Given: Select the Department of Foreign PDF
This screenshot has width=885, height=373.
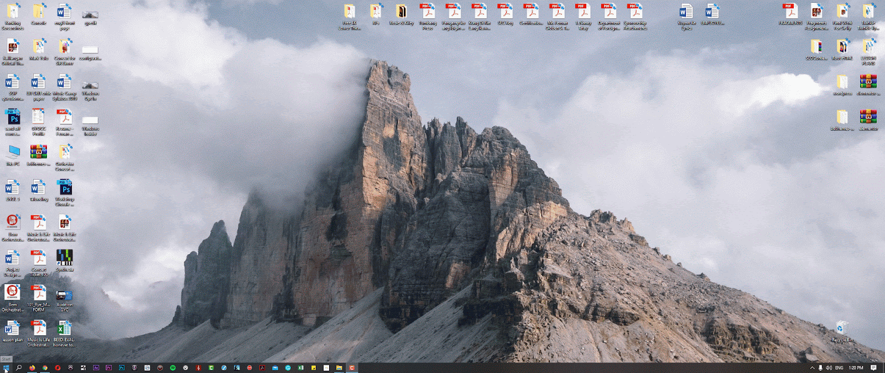Looking at the screenshot, I should [609, 17].
